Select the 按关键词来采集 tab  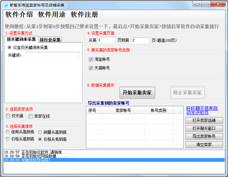[21, 39]
